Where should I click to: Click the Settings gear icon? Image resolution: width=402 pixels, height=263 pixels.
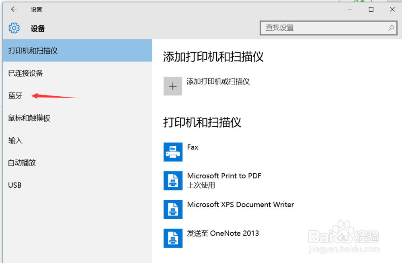click(x=13, y=28)
